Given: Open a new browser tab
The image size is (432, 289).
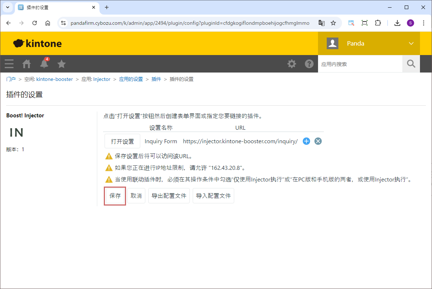Looking at the screenshot, I should (107, 7).
